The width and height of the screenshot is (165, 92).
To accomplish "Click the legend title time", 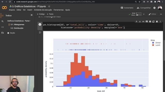I will point(153,40).
